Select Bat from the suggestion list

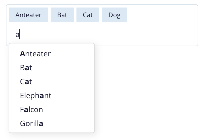(x=26, y=68)
